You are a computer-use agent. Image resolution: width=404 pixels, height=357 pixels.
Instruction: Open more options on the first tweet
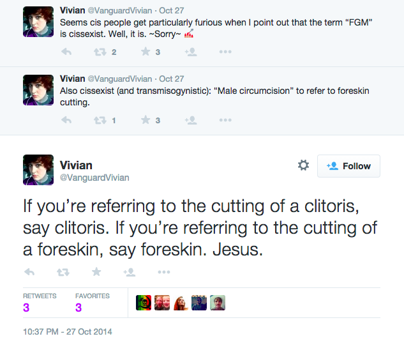pos(225,52)
